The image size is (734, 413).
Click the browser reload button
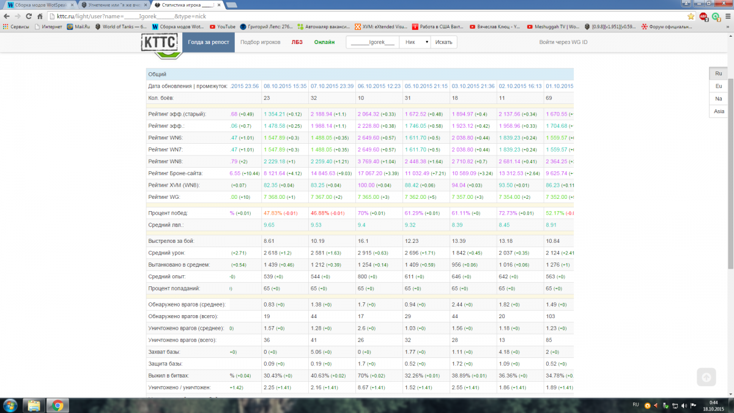pyautogui.click(x=28, y=16)
